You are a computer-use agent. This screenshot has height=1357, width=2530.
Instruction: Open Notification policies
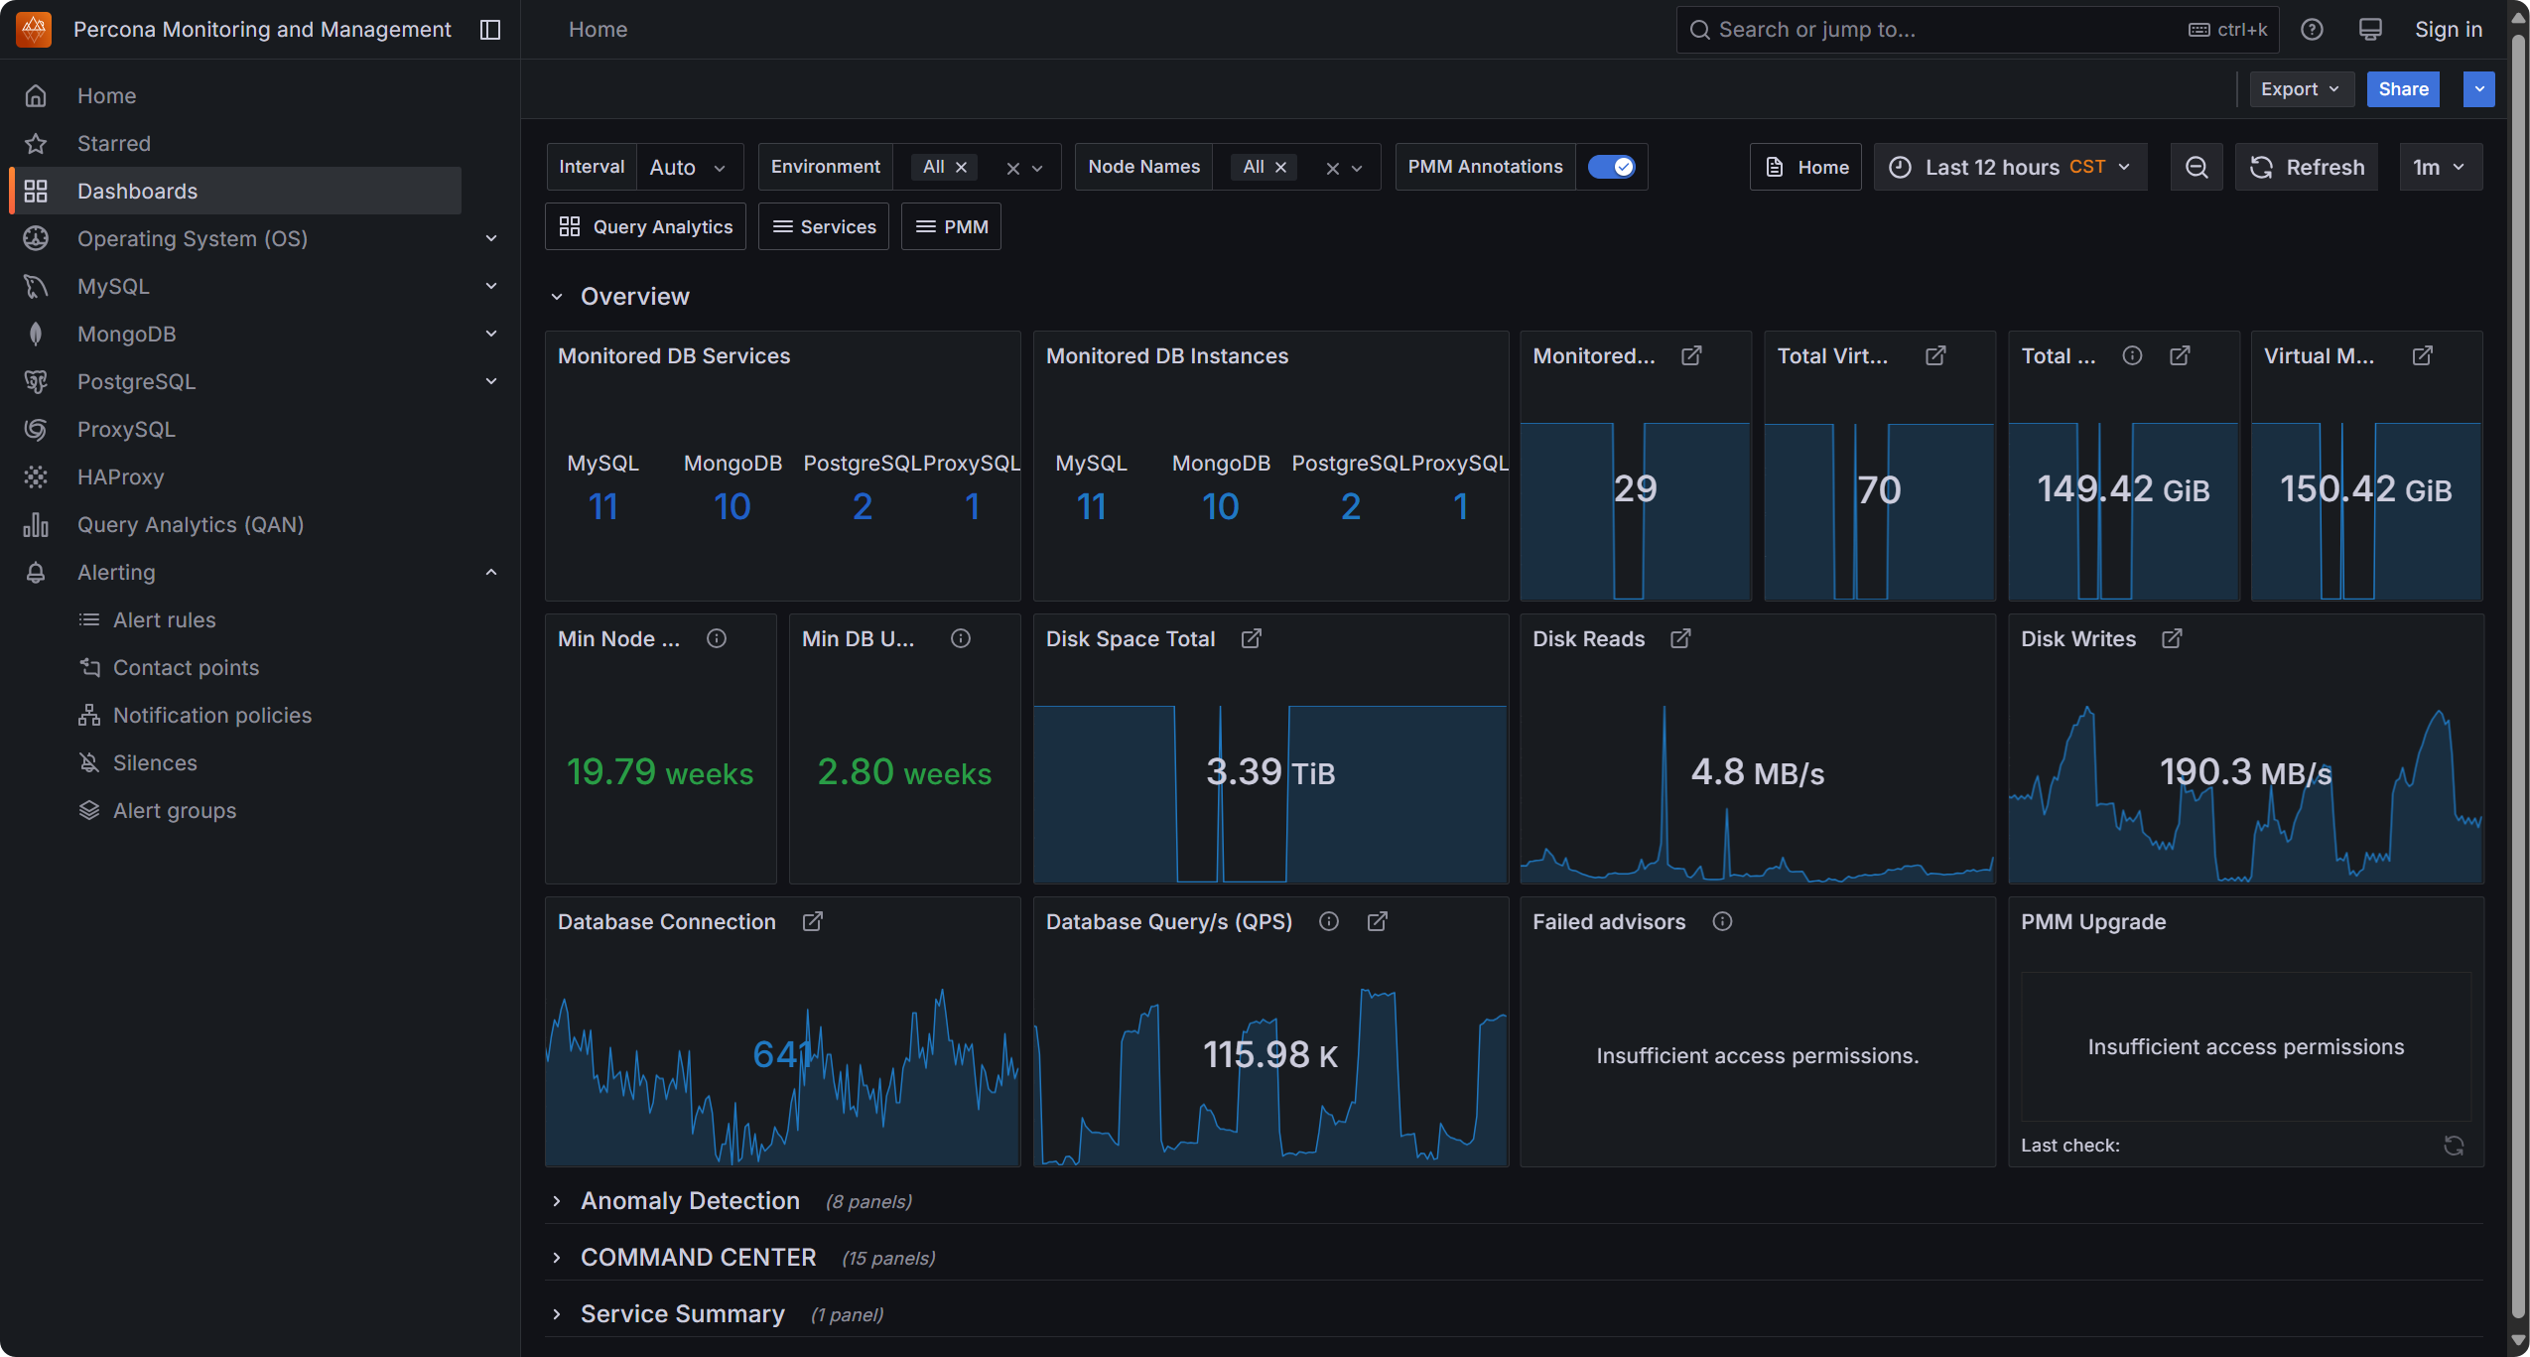pos(211,715)
